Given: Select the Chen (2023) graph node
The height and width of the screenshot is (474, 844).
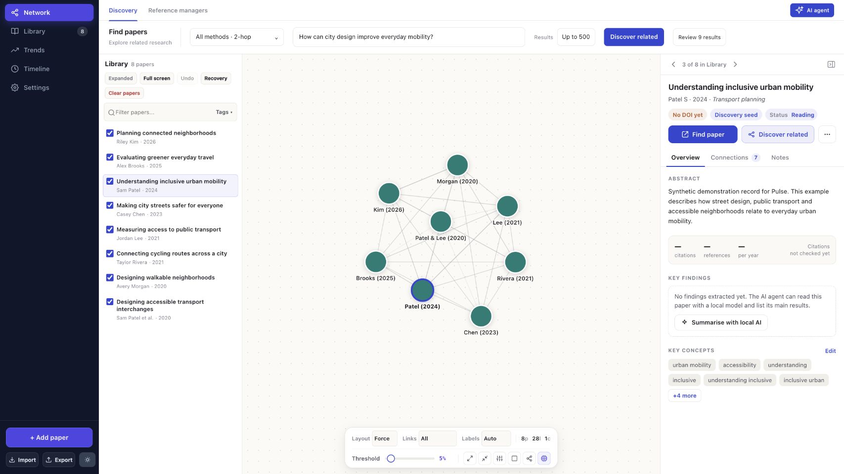Looking at the screenshot, I should coord(481,316).
